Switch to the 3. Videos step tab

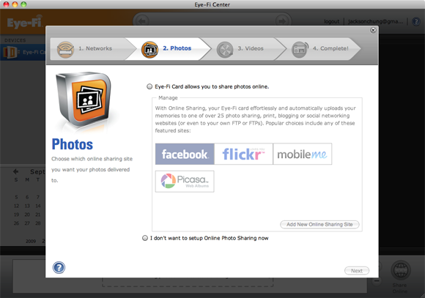(x=244, y=49)
